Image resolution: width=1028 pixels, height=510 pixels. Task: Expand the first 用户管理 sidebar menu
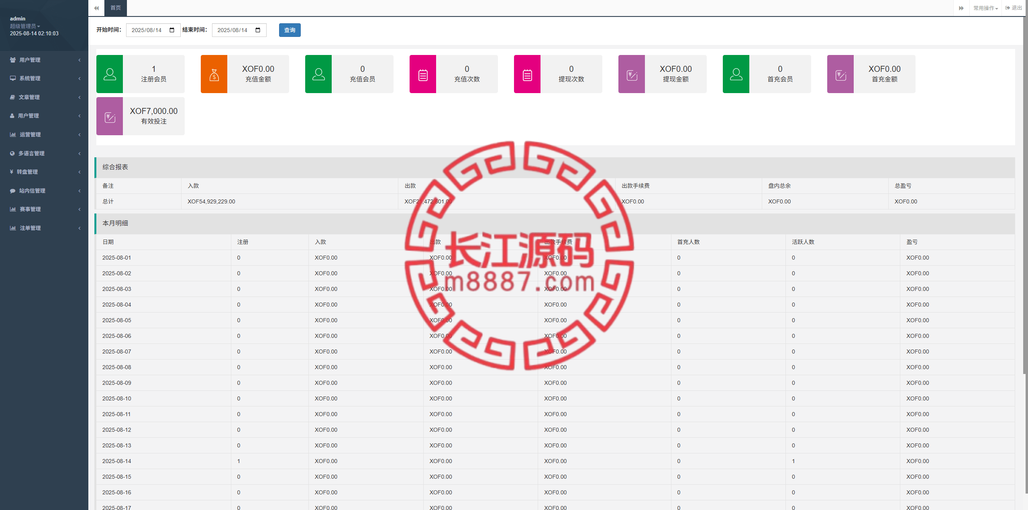coord(44,60)
